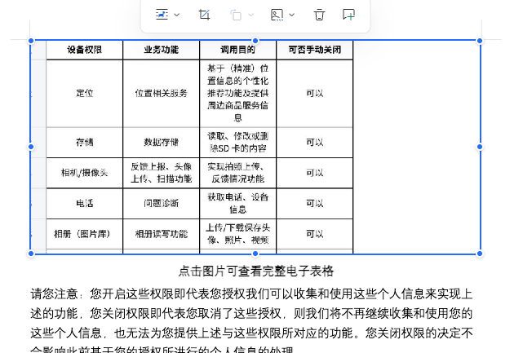Viewport: 523px width, 353px height.
Task: Click the bottom-right image resize handle
Action: click(x=480, y=254)
